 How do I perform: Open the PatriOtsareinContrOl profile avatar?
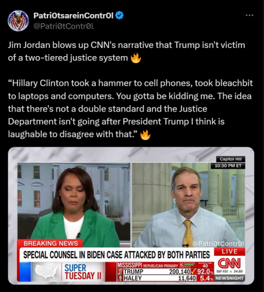coord(18,21)
